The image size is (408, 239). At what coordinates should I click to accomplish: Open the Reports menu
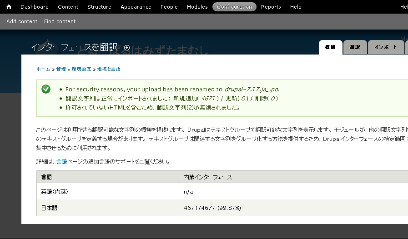pyautogui.click(x=271, y=7)
